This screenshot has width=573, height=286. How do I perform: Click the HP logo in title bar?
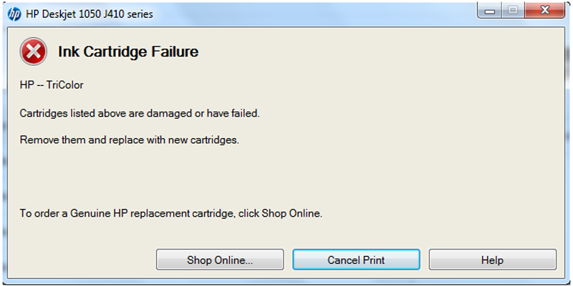point(14,14)
